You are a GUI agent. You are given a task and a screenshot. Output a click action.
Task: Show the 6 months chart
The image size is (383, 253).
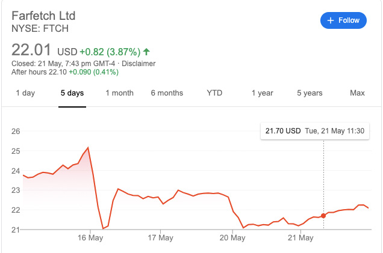167,93
